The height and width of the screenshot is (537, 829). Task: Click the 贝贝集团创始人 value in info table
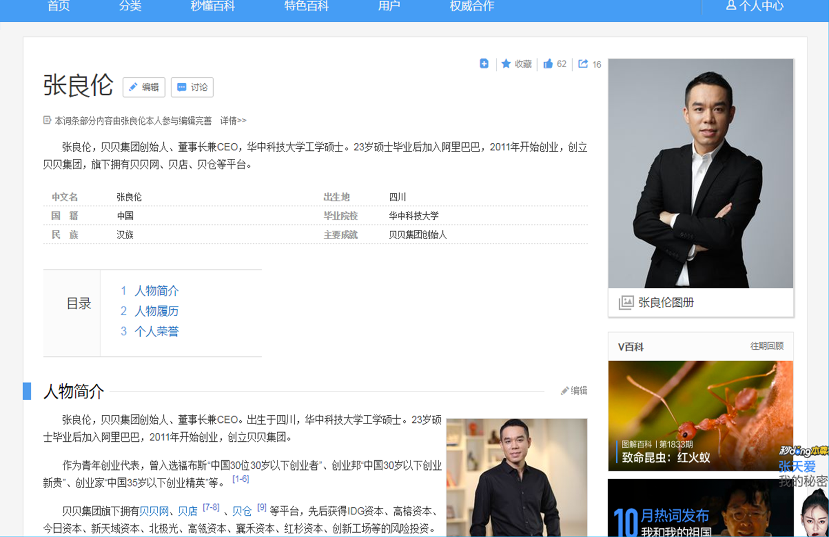click(x=417, y=235)
